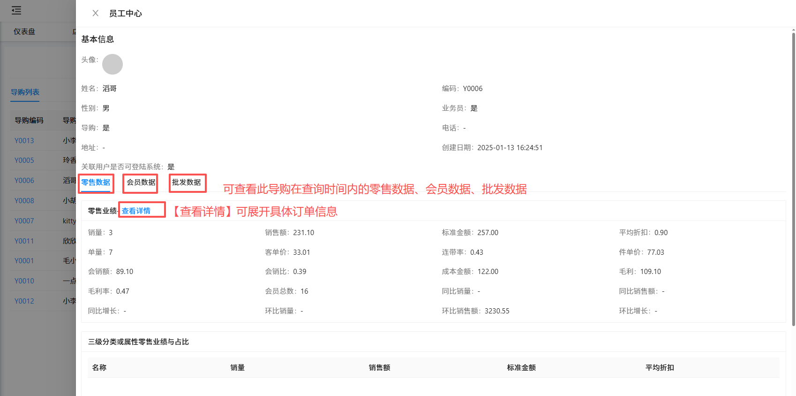This screenshot has width=796, height=396.
Task: Open guide code Y0011 link
Action: pos(24,241)
